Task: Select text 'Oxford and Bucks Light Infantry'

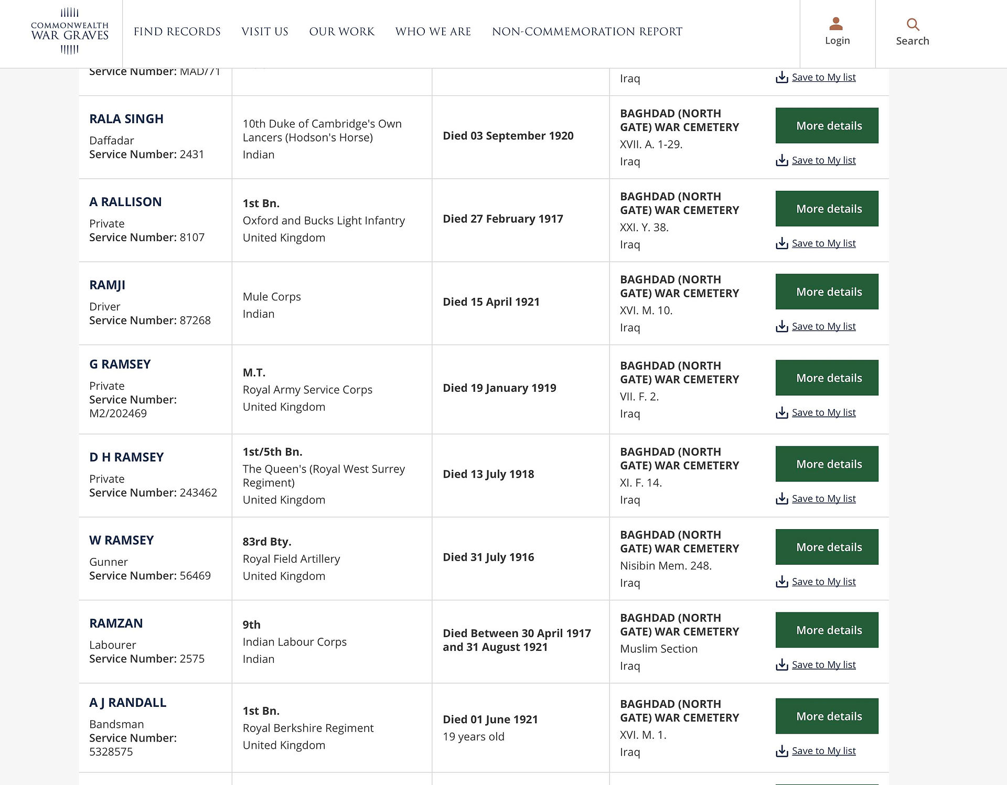Action: (x=324, y=221)
